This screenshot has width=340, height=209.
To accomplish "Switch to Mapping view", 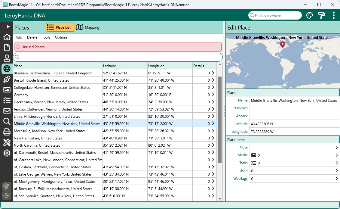I will click(x=87, y=27).
